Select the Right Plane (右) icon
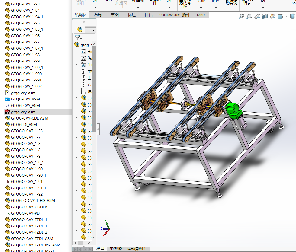This screenshot has height=252, width=296. (83, 85)
